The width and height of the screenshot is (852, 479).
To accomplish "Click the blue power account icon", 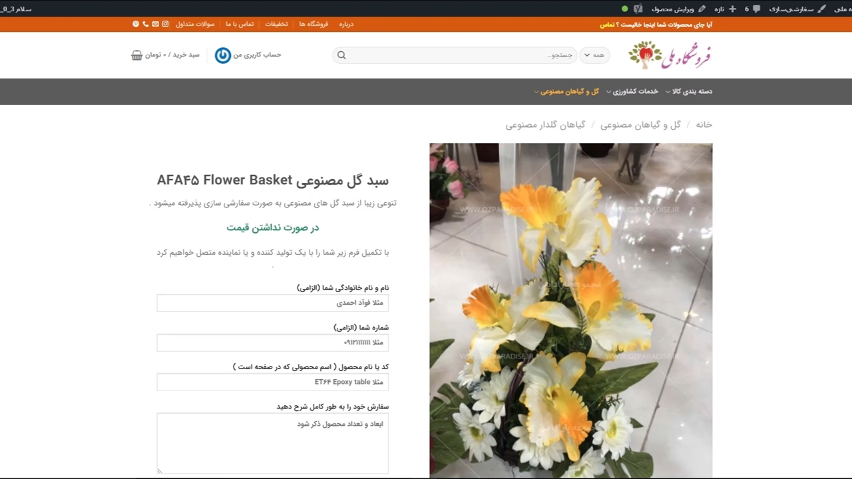I will [x=223, y=55].
